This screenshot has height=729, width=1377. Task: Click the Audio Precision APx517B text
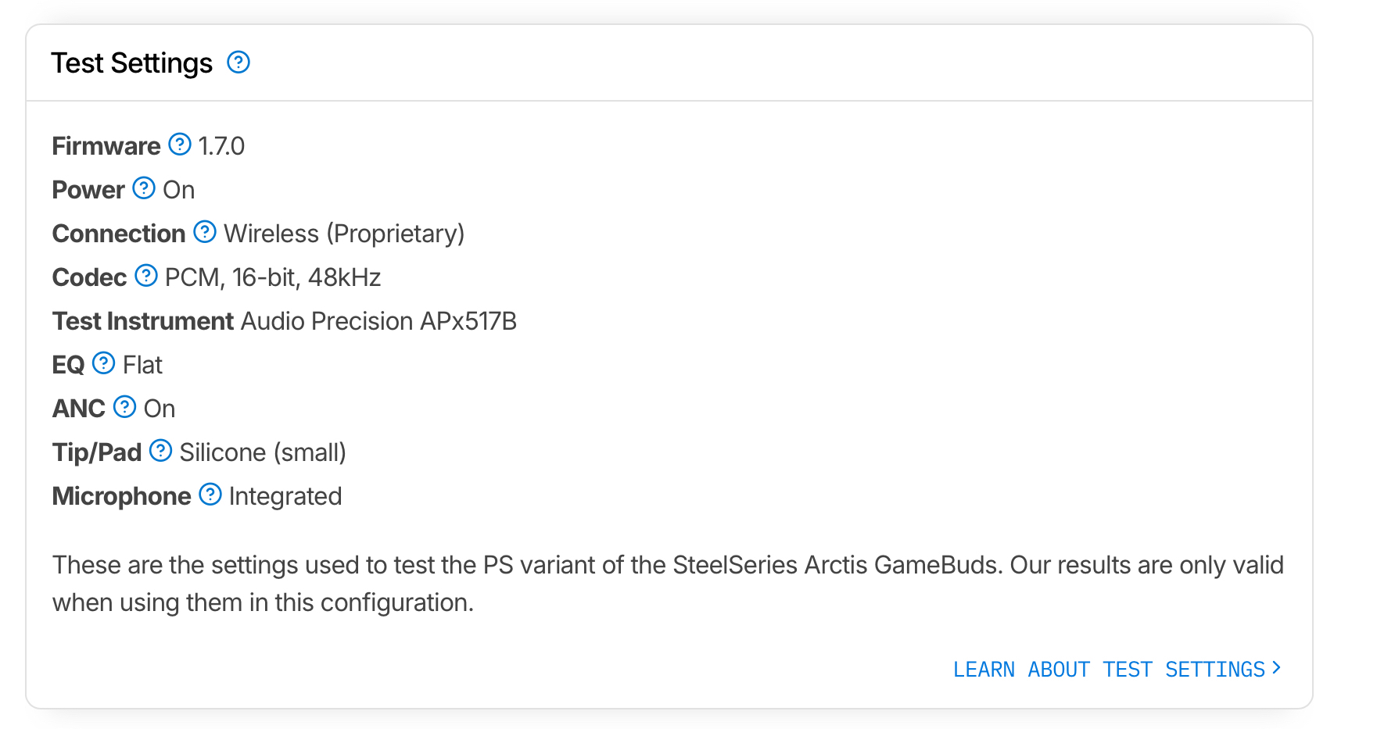pos(378,321)
